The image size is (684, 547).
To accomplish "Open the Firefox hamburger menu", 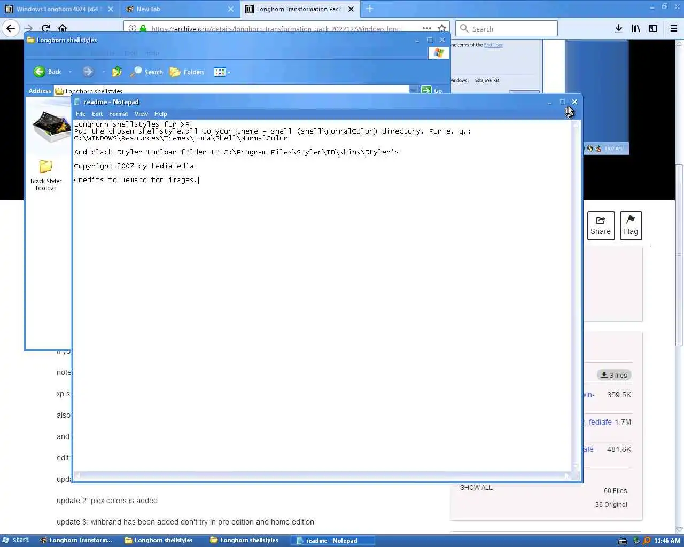I will [x=673, y=28].
